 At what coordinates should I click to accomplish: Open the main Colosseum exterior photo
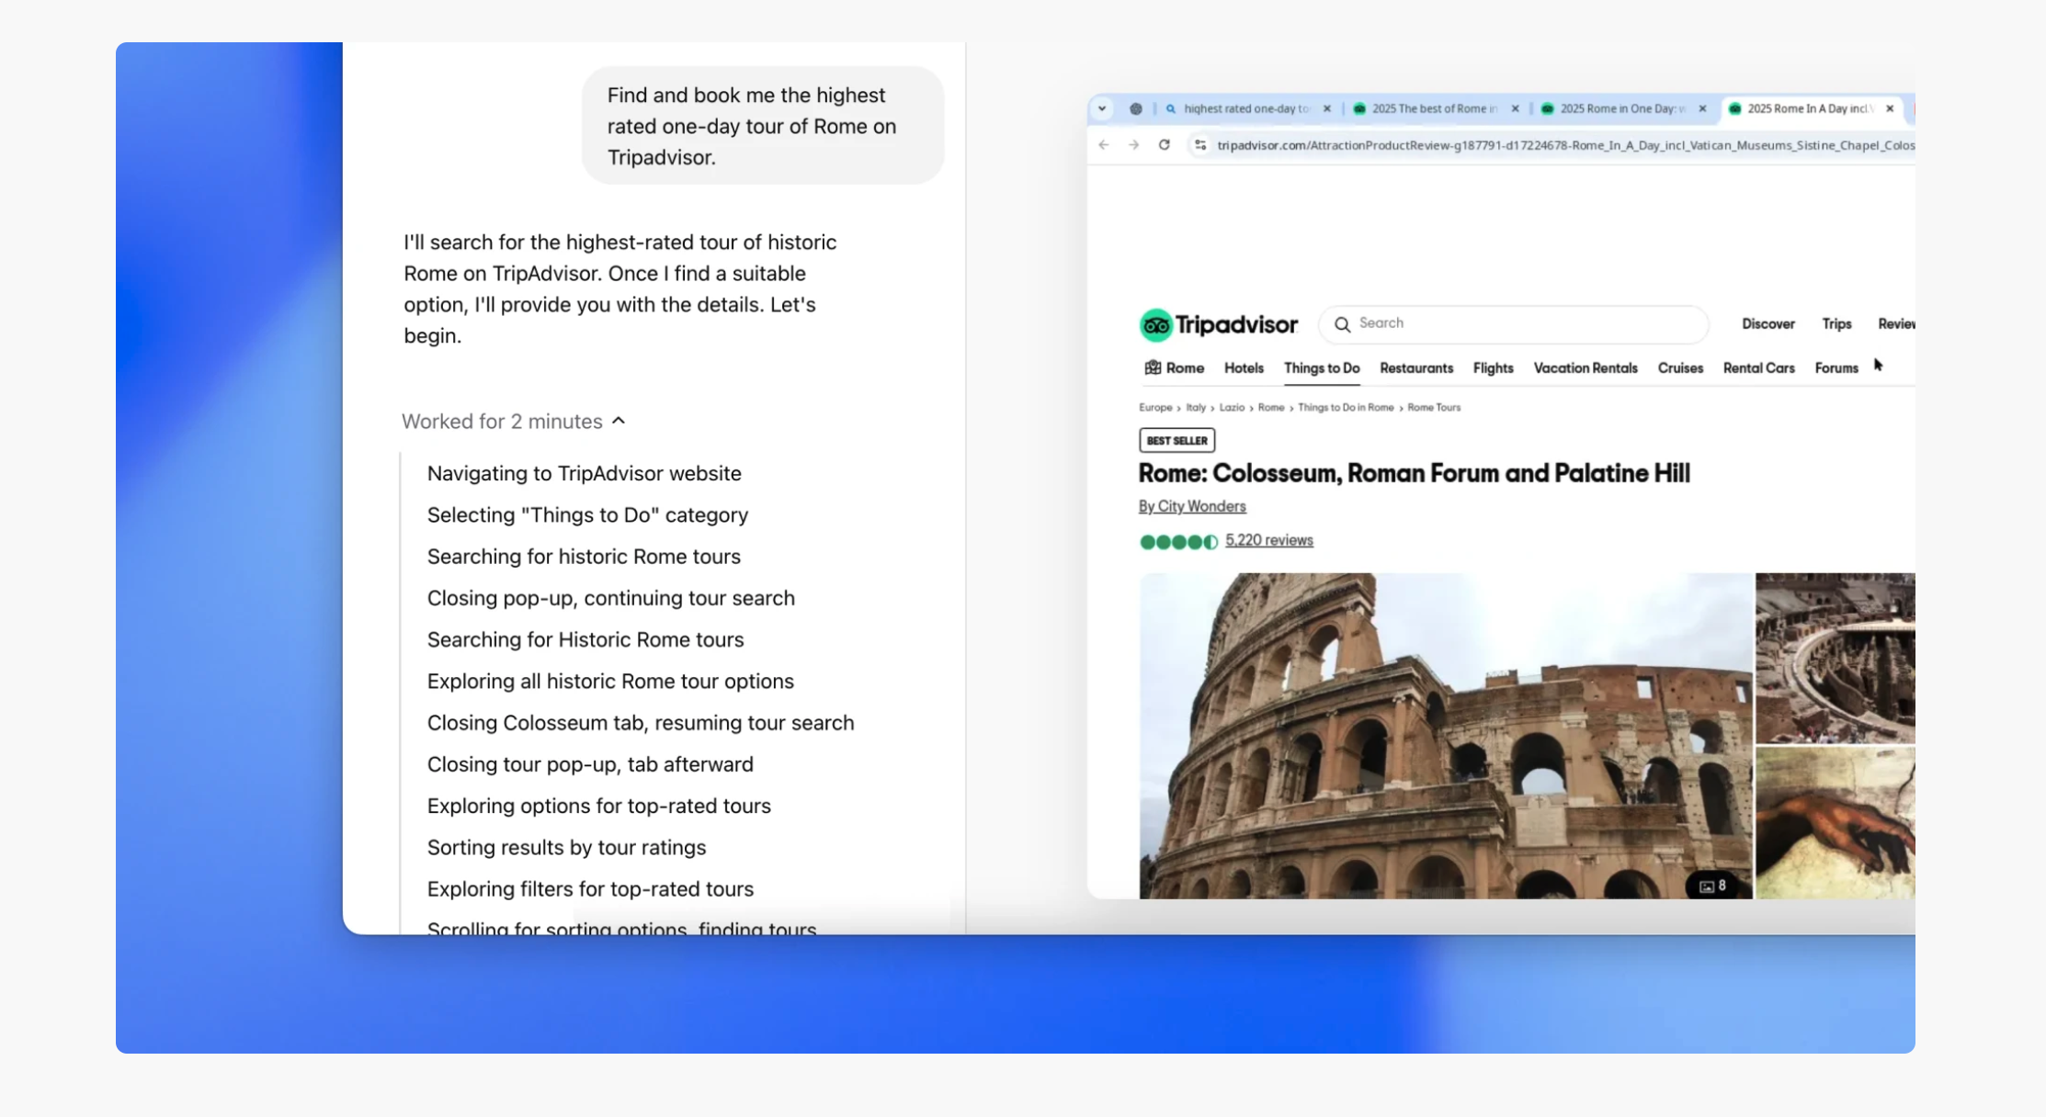[x=1446, y=735]
